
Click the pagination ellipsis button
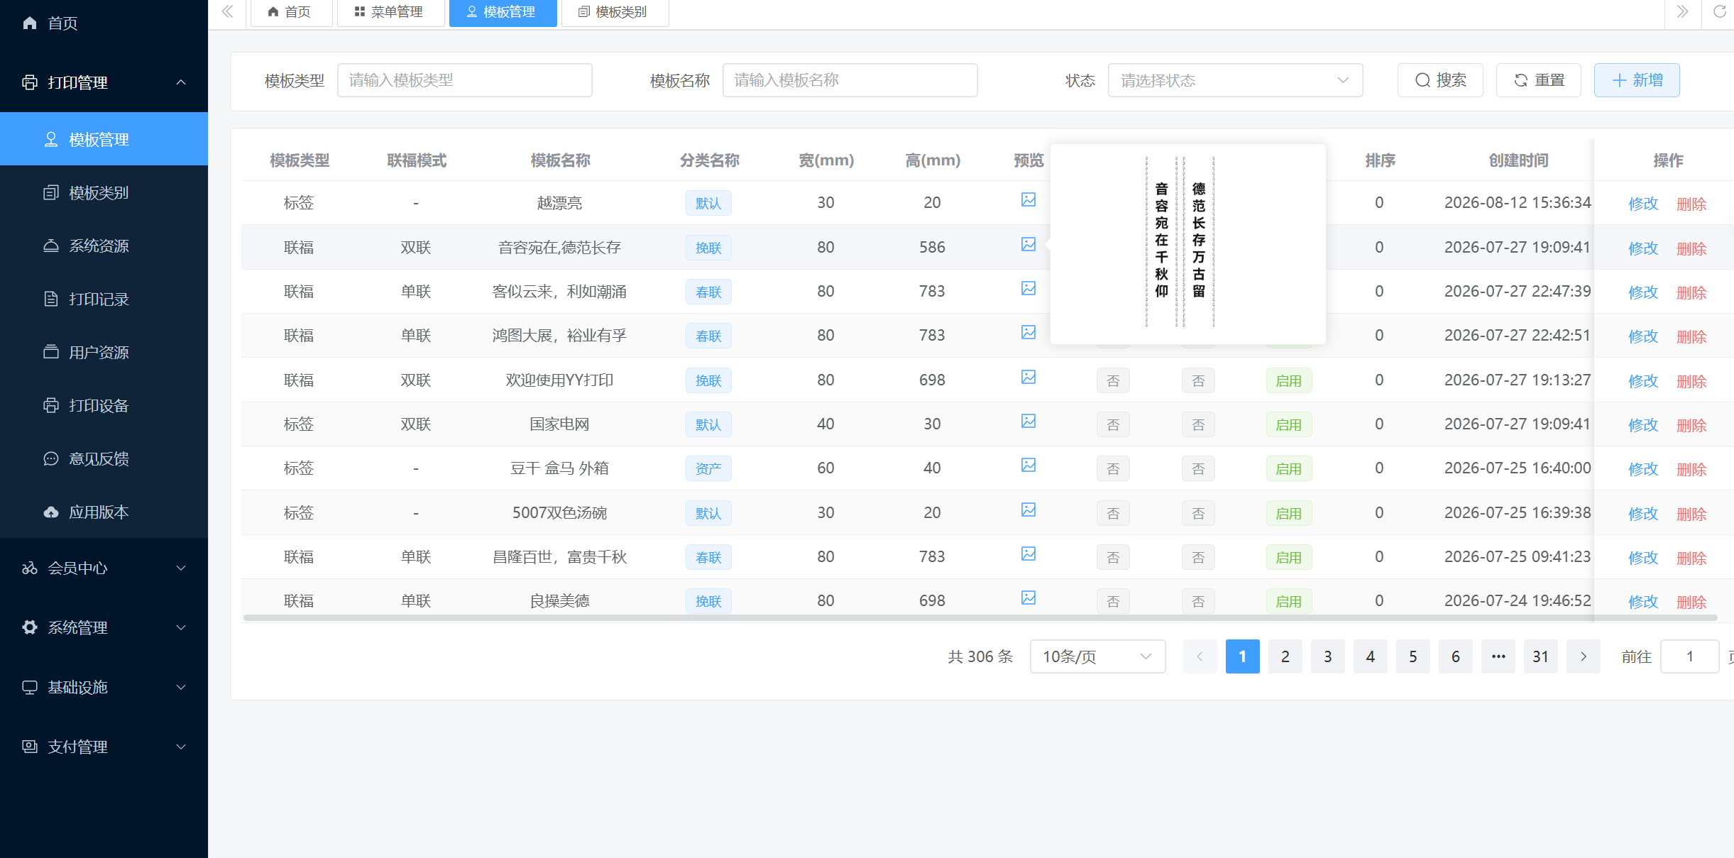click(1498, 656)
